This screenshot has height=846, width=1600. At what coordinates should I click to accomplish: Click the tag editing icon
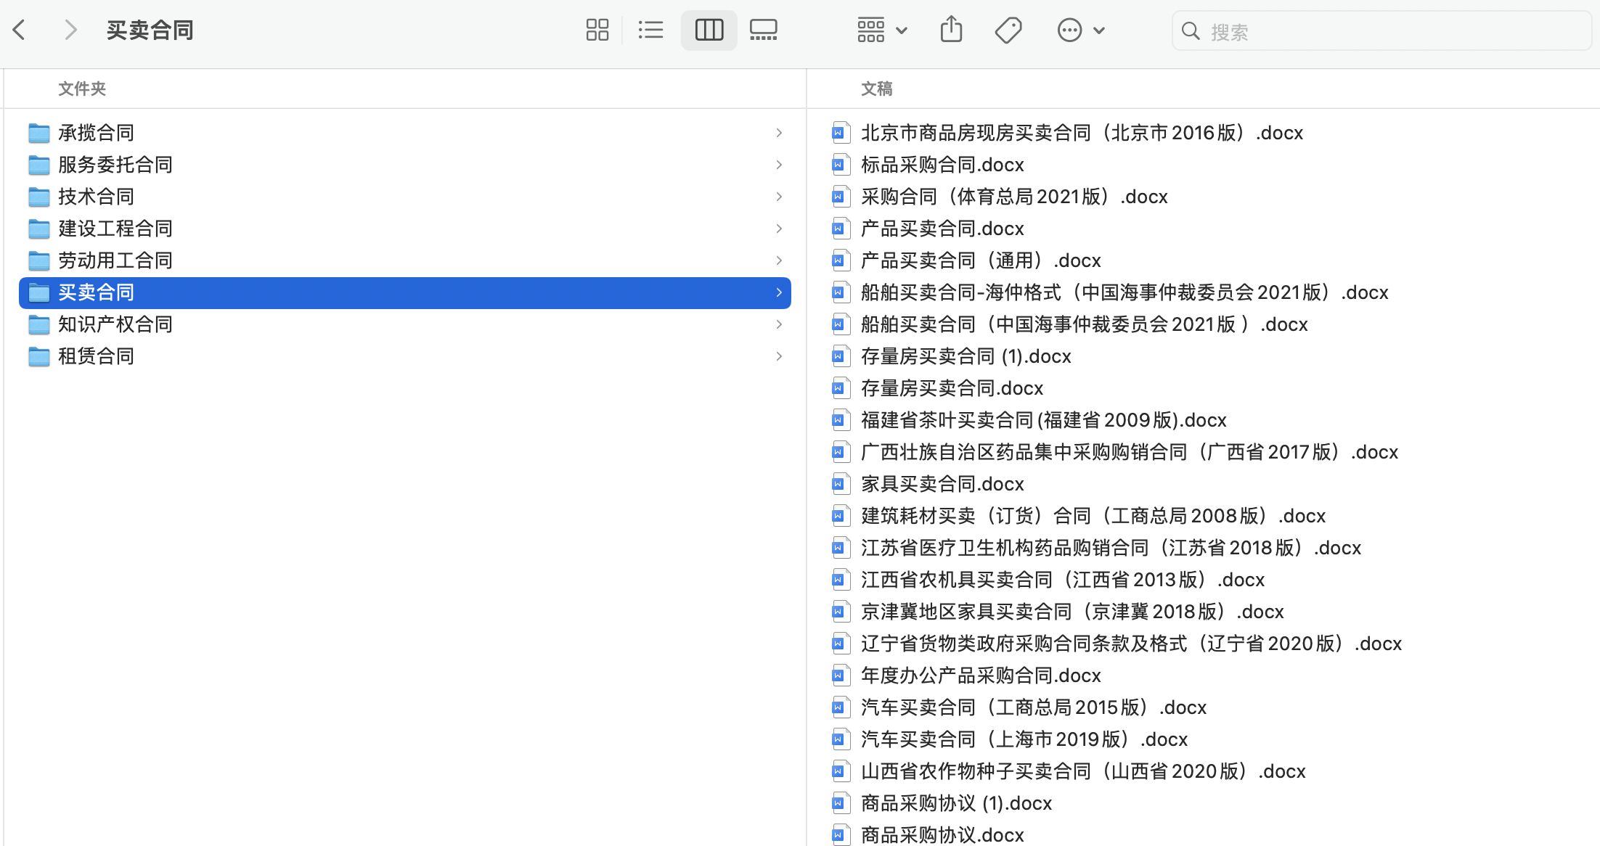[1008, 30]
